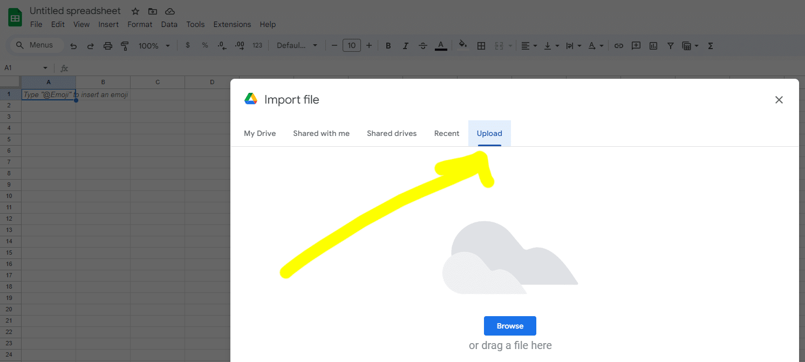Toggle Italic formatting
This screenshot has height=362, width=805.
(x=405, y=46)
